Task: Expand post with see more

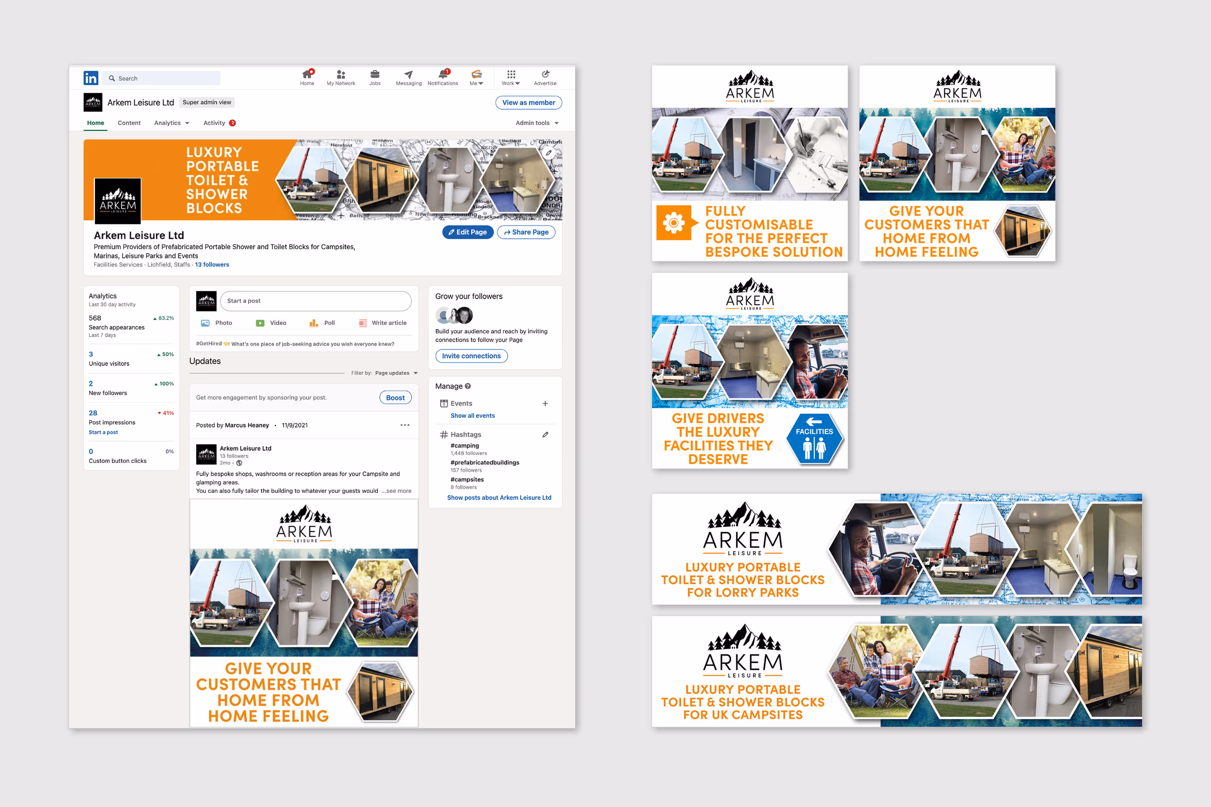Action: pos(396,491)
